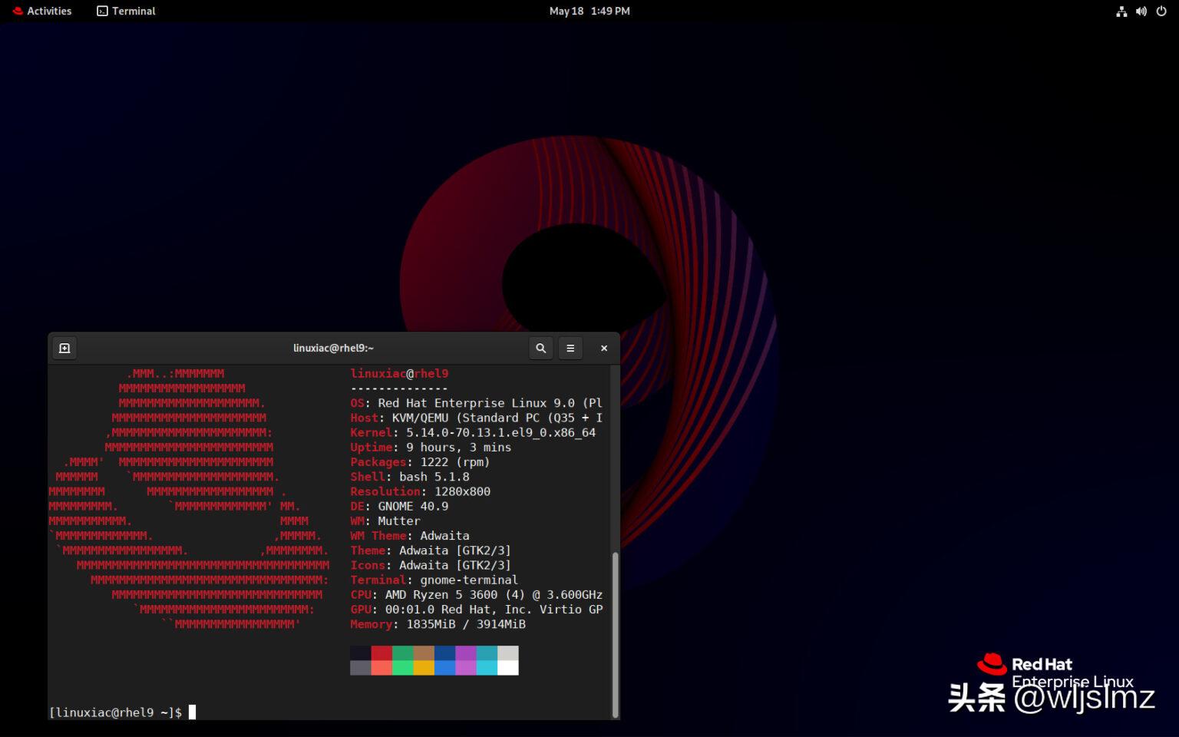Click the Packages line 1222 (rpm)

(x=420, y=461)
